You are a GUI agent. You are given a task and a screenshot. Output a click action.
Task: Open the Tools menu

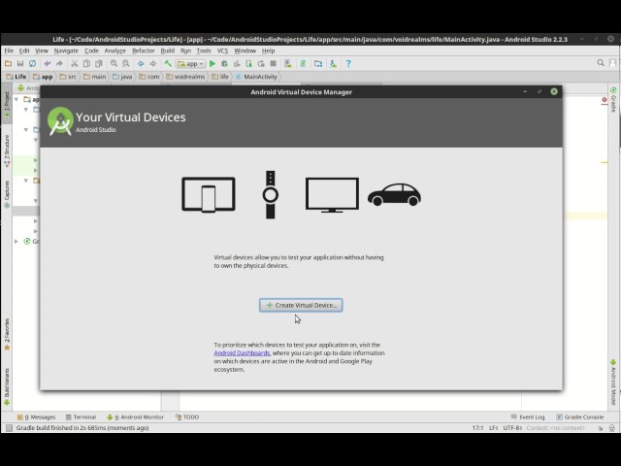point(204,50)
